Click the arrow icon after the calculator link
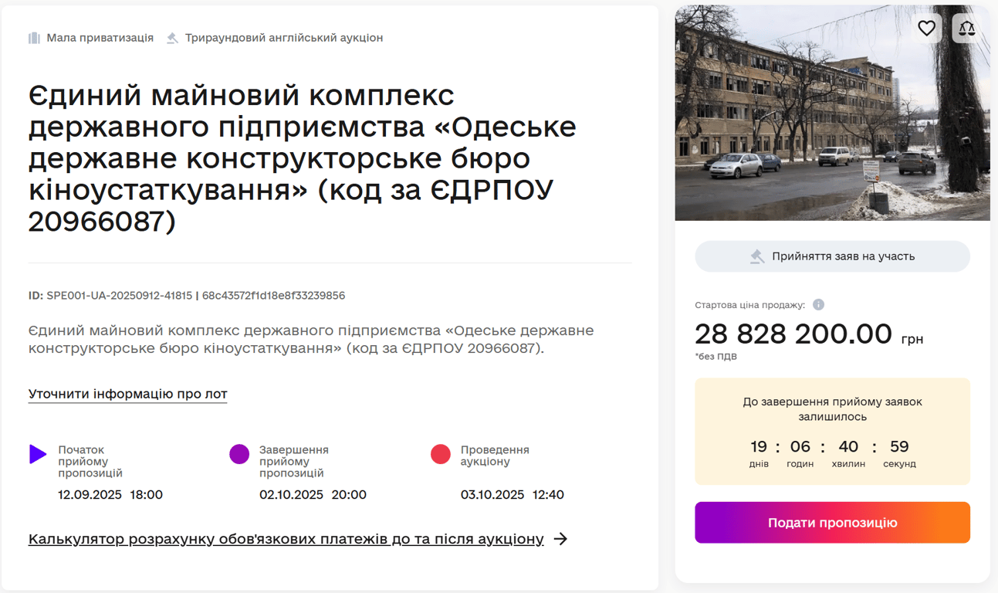The image size is (998, 593). (560, 539)
